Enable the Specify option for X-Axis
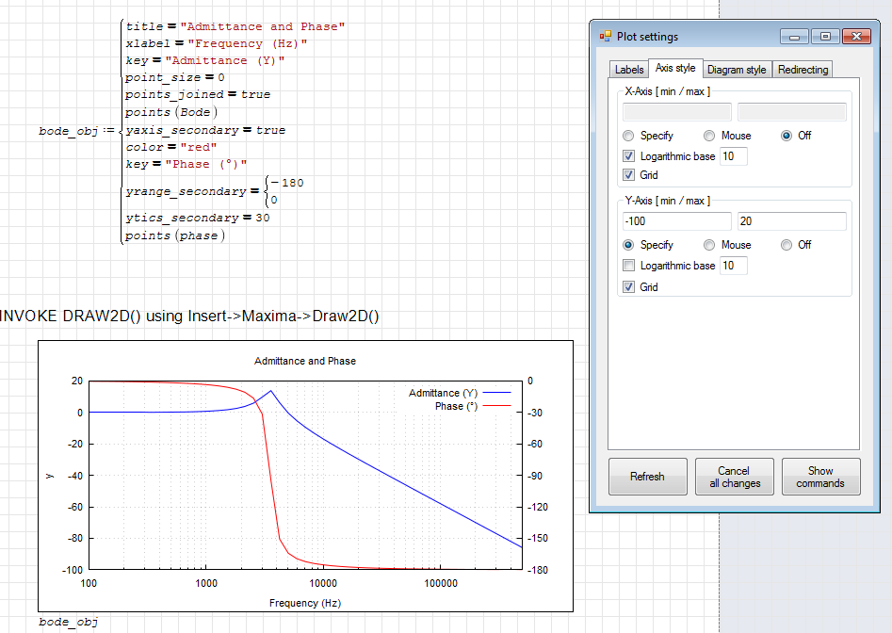The width and height of the screenshot is (892, 633). (x=628, y=135)
